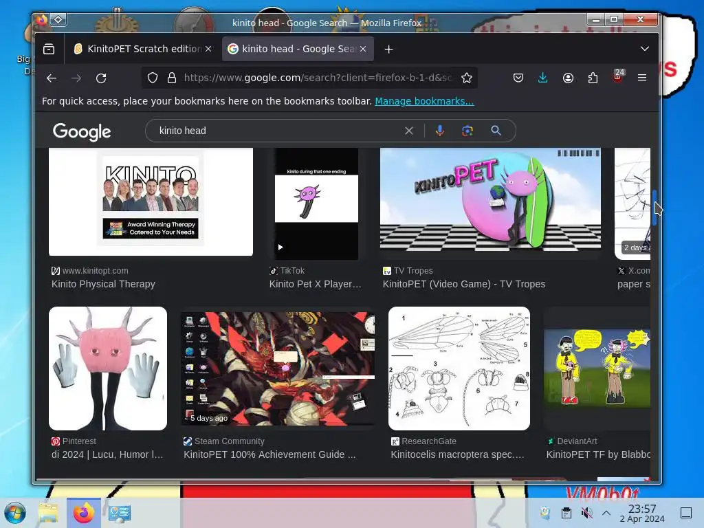Bookmark this page with star icon
This screenshot has width=704, height=528.
[x=467, y=78]
